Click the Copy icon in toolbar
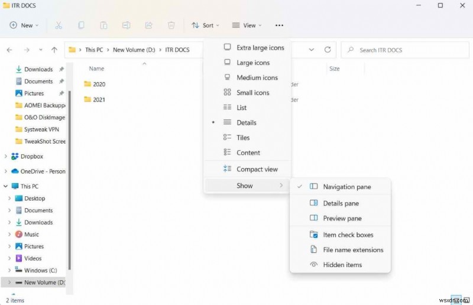 pos(81,25)
